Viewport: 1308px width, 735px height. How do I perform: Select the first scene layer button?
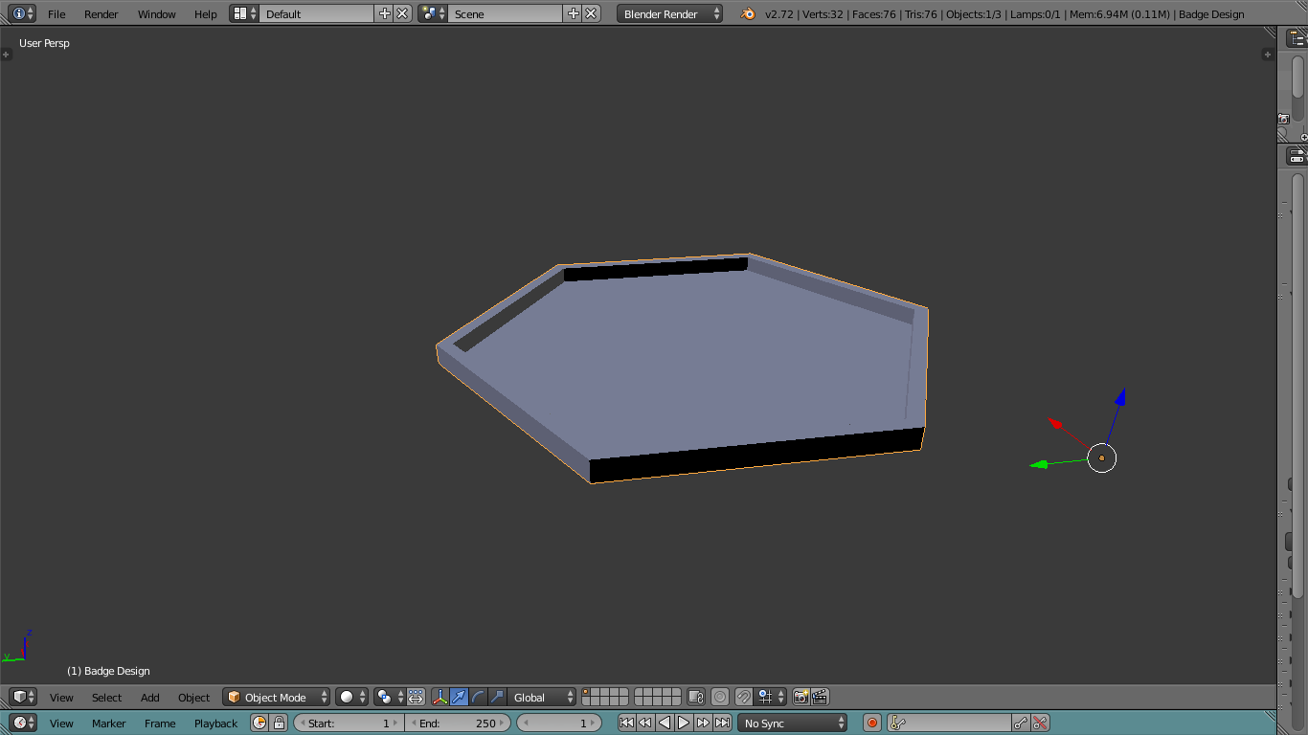[586, 693]
